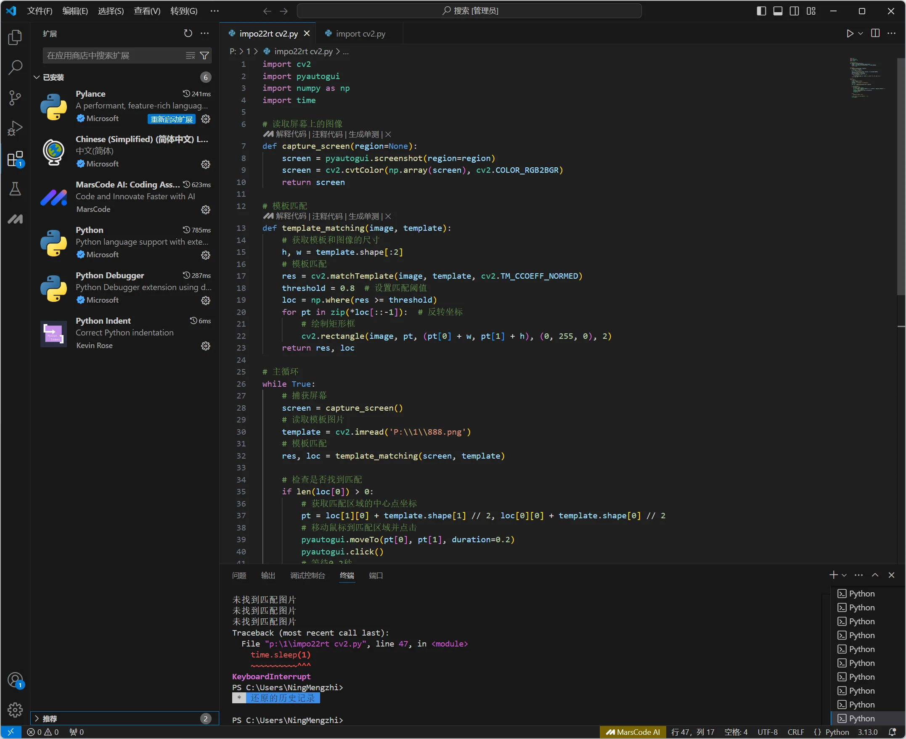The image size is (906, 739).
Task: Click the filter extensions funnel icon
Action: 204,56
